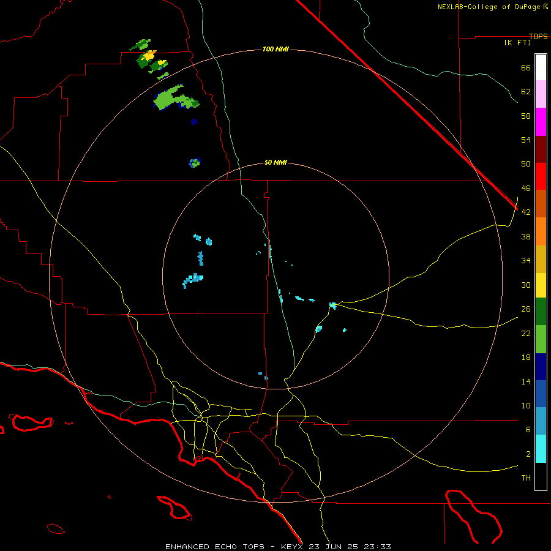Click the legend value '14'

[526, 381]
